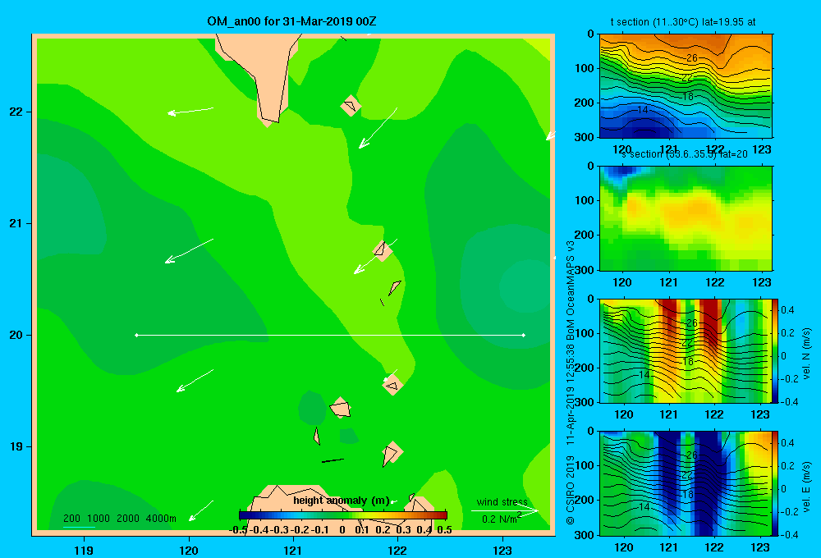Click the '200 1000 2000 4000m' depth legend
The image size is (821, 558).
coord(119,519)
